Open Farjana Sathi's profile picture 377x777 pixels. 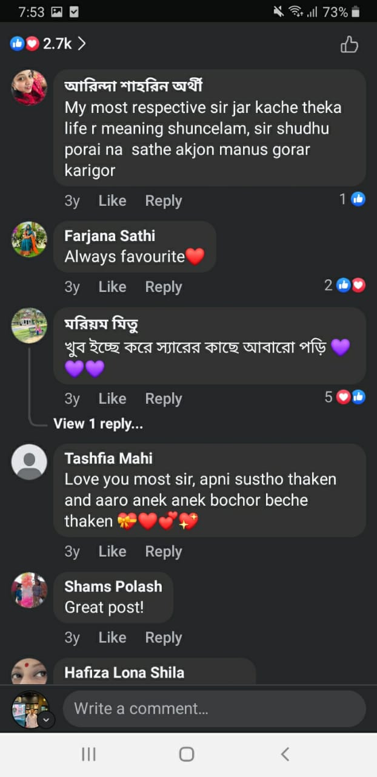29,239
